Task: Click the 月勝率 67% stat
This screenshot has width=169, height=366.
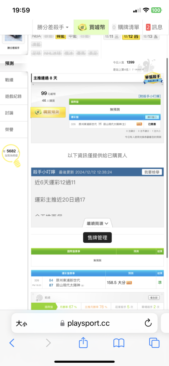Action: (x=68, y=307)
